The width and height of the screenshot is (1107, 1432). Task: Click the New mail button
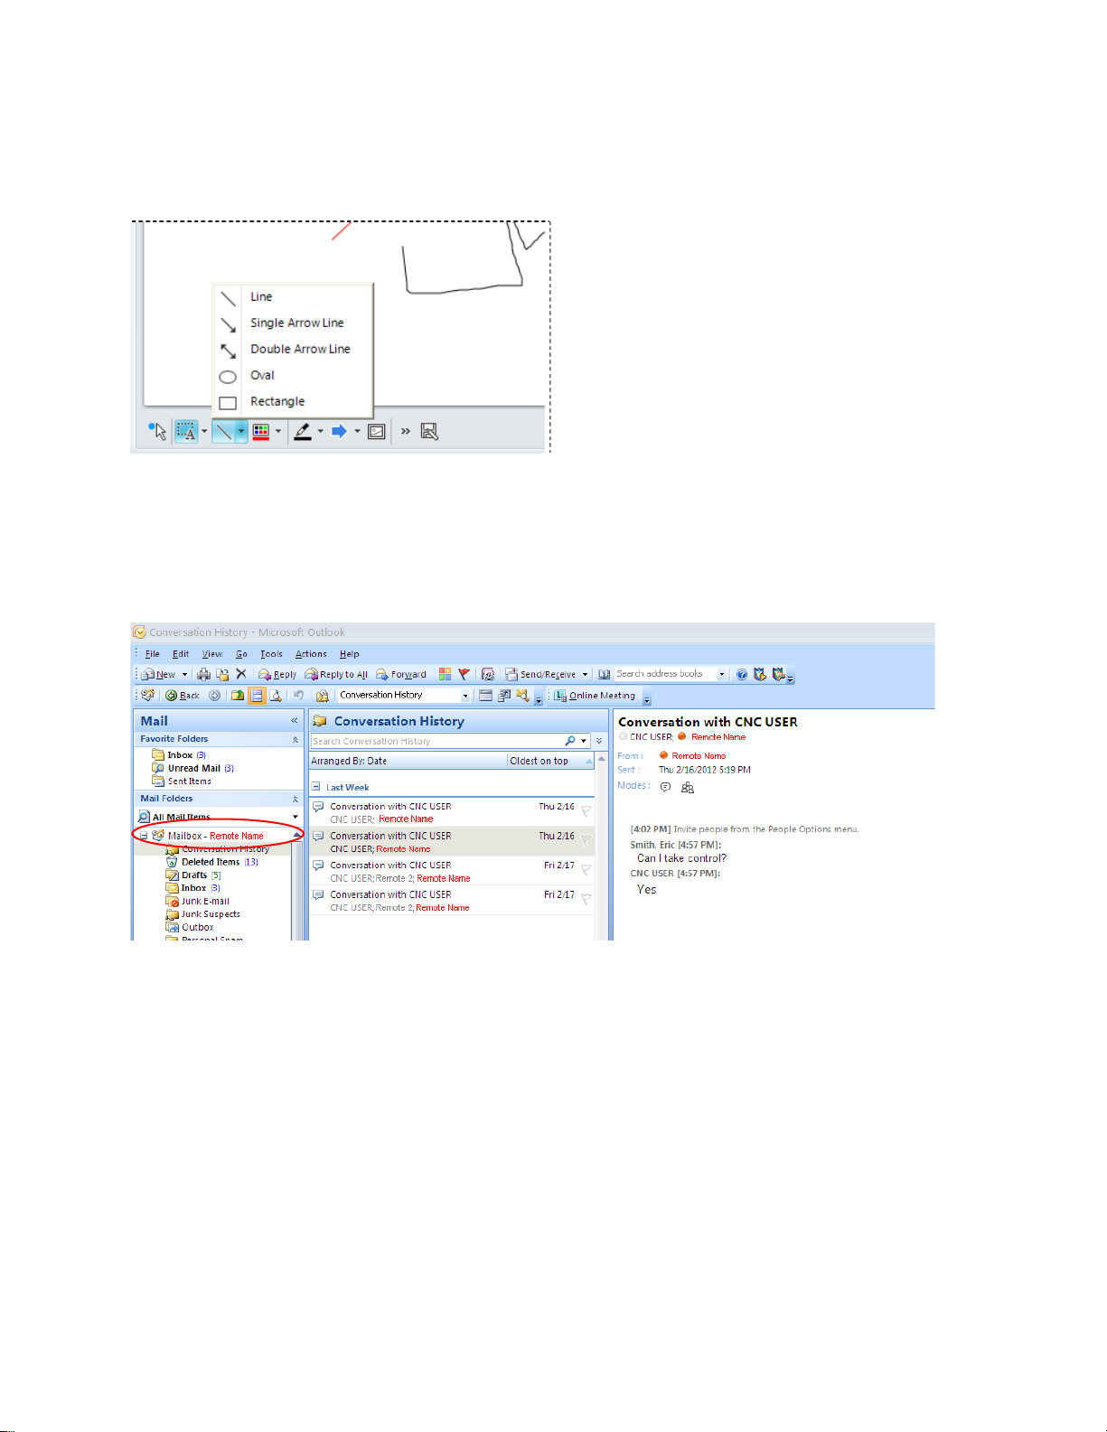(x=159, y=674)
